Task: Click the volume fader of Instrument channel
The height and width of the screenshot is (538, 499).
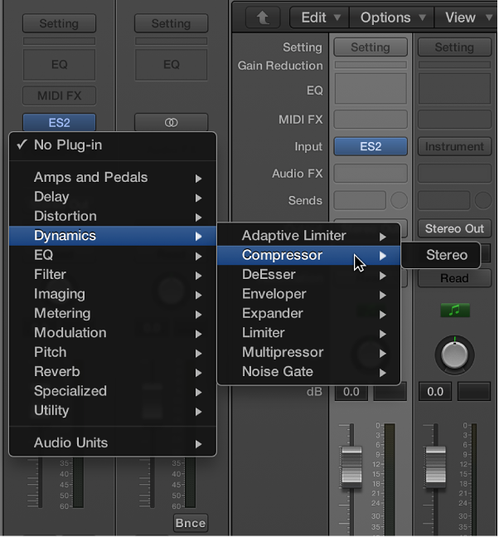Action: pyautogui.click(x=436, y=467)
